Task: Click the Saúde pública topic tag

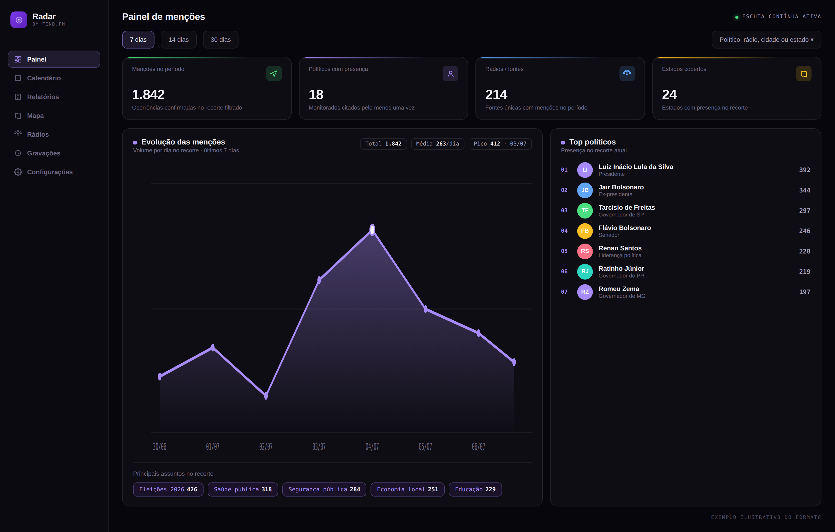Action: click(243, 489)
